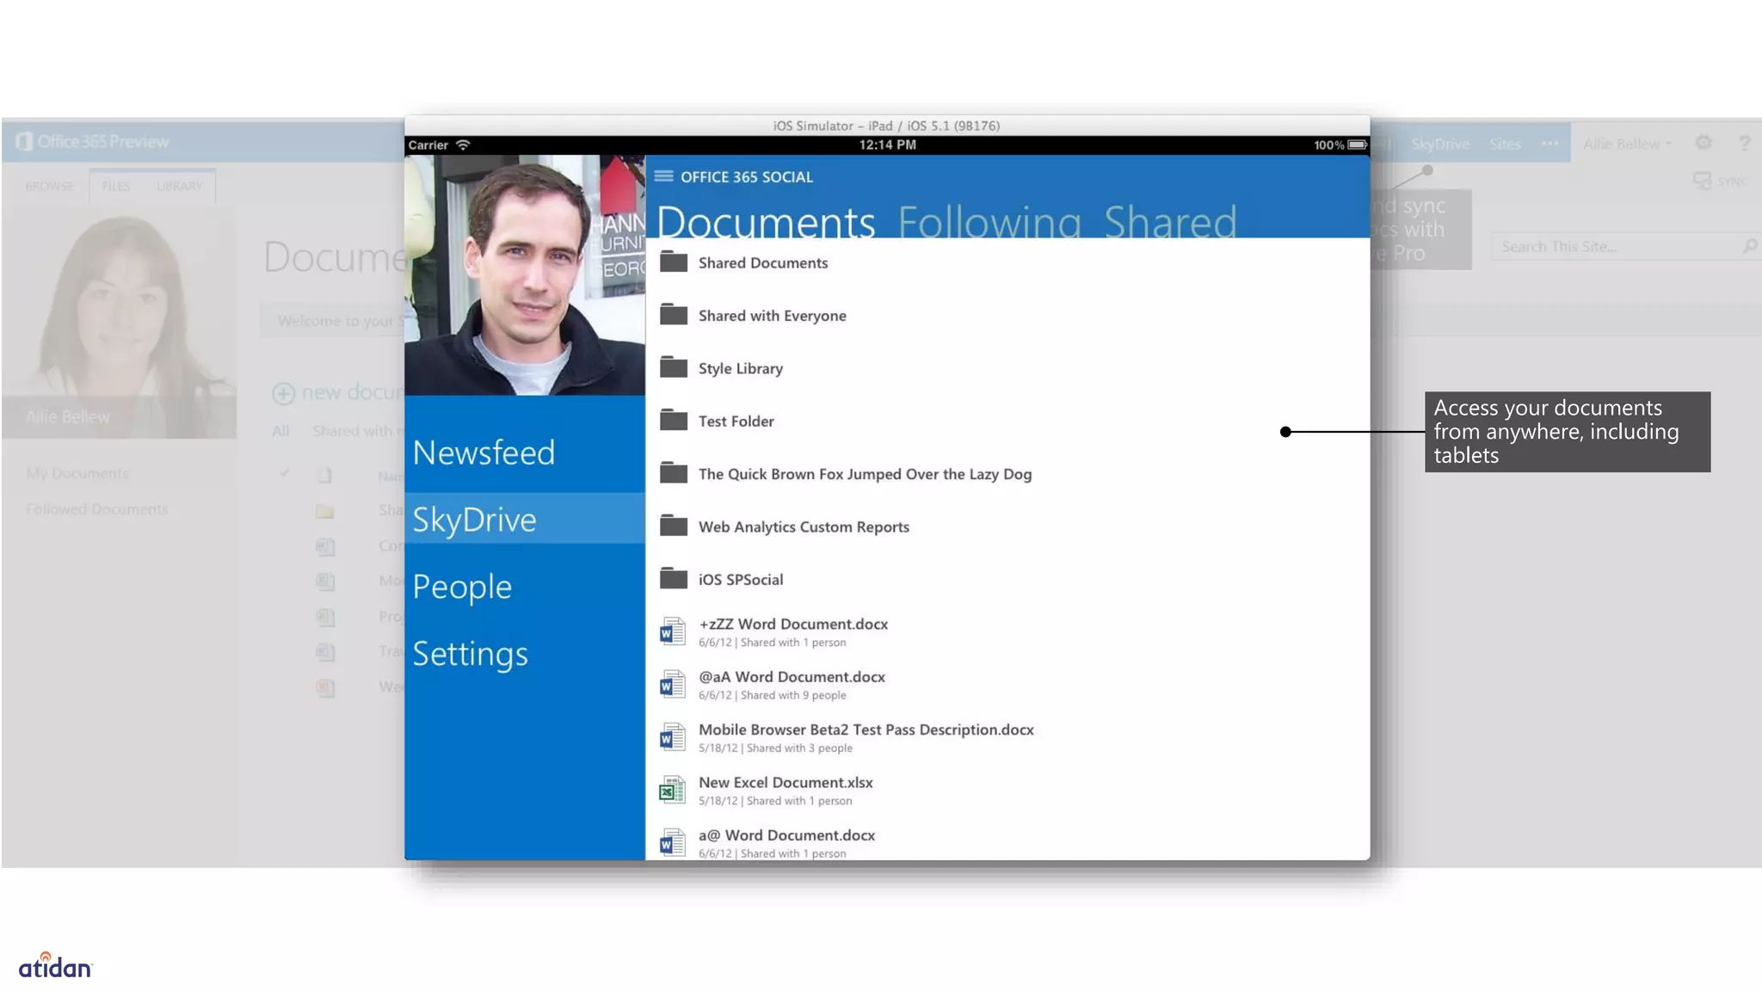The image size is (1762, 991).
Task: Click the OFFICE 365 SOCIAL header title
Action: pos(746,176)
